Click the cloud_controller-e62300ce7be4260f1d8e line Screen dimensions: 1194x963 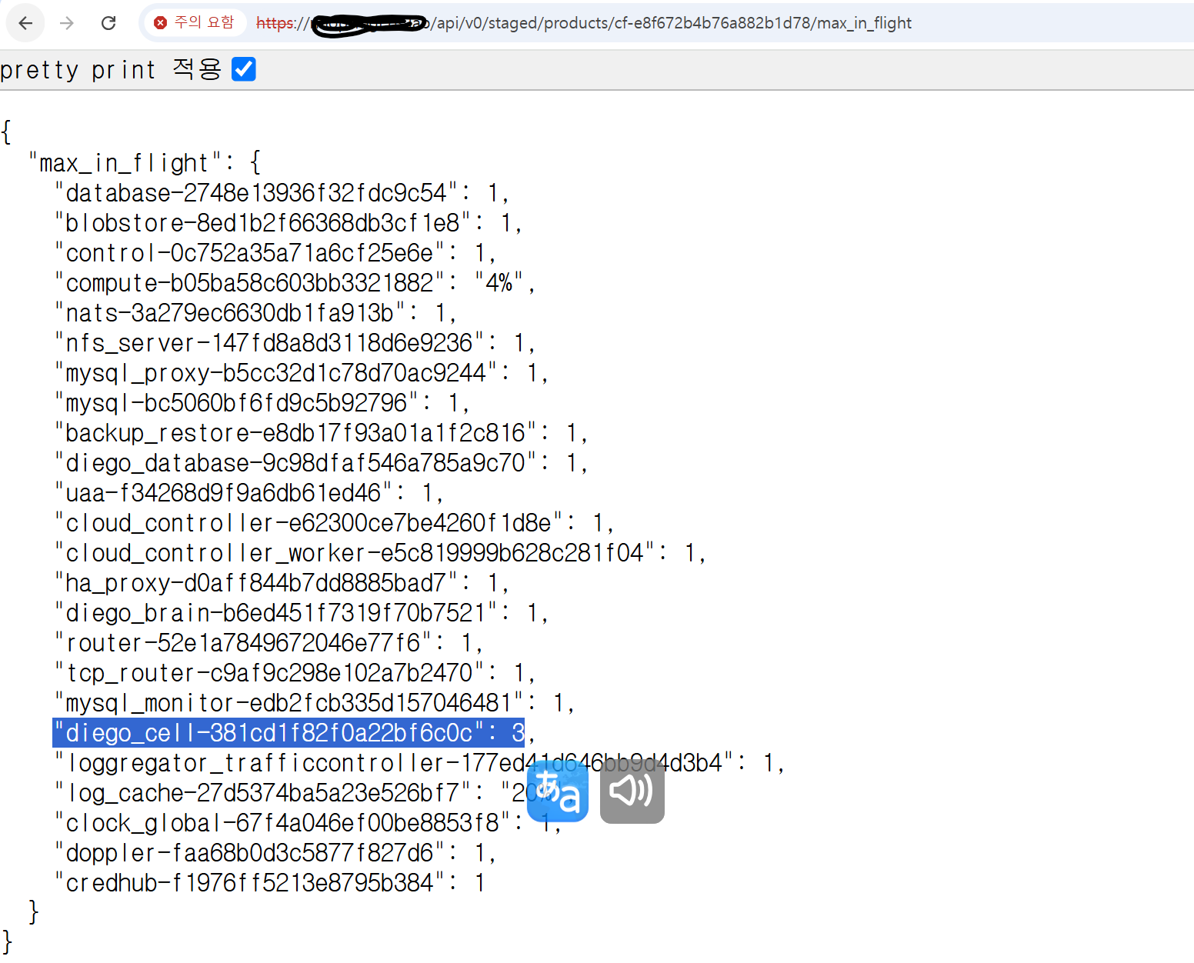334,523
